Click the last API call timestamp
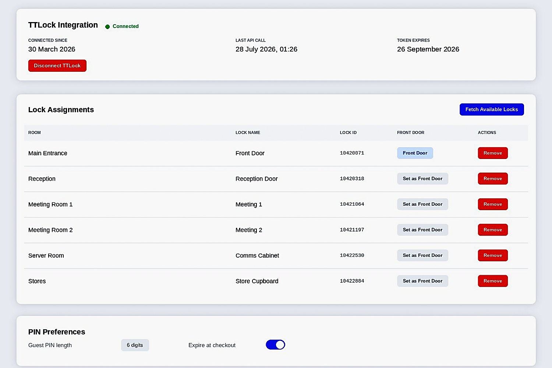 [266, 49]
